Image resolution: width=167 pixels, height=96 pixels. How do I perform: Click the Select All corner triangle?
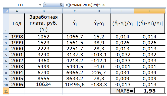(x=6, y=11)
